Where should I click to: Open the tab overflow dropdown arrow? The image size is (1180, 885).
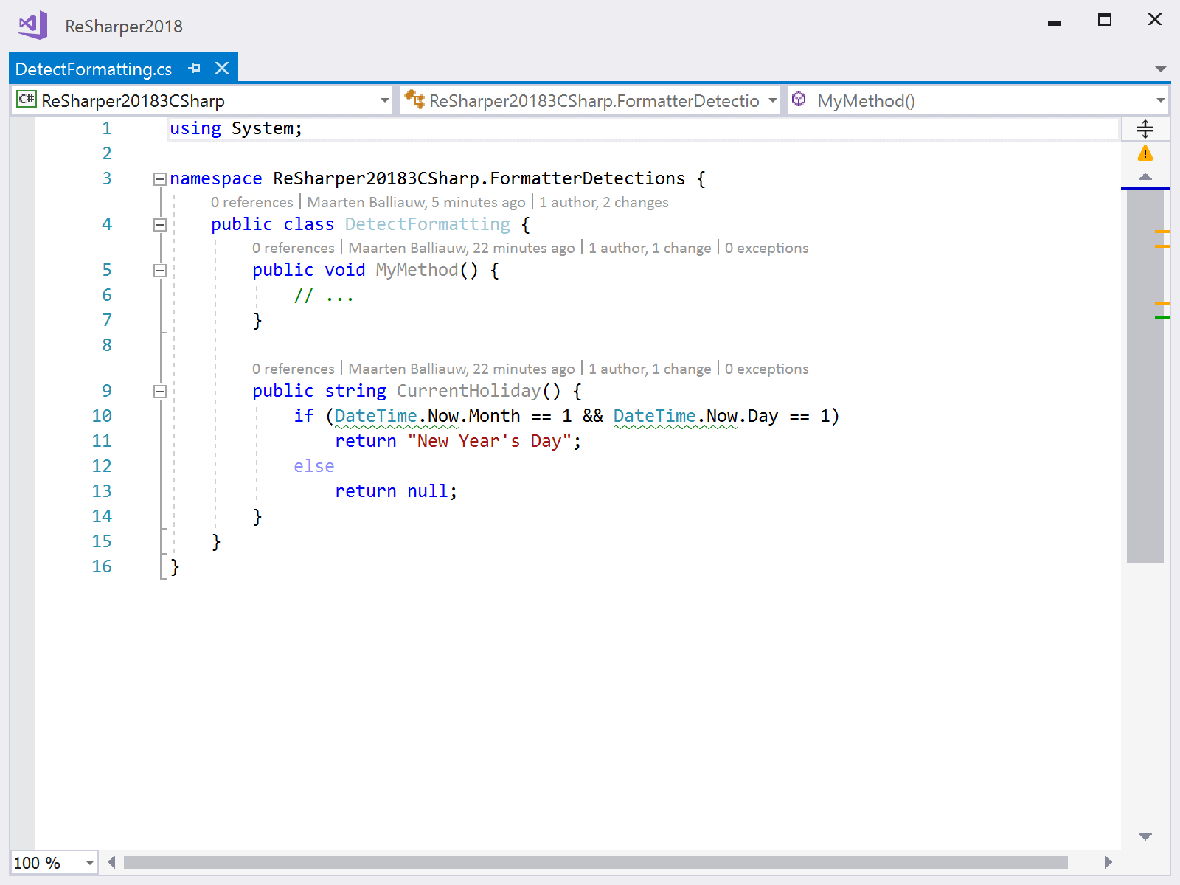click(1161, 69)
